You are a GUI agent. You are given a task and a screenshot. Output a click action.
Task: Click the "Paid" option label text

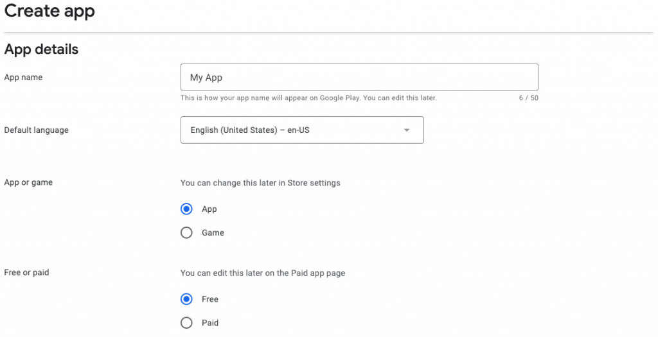(210, 323)
